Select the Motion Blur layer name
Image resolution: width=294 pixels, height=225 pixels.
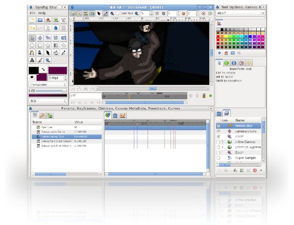click(x=244, y=126)
